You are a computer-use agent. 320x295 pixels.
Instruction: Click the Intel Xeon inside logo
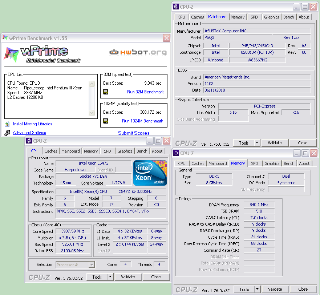click(x=150, y=173)
